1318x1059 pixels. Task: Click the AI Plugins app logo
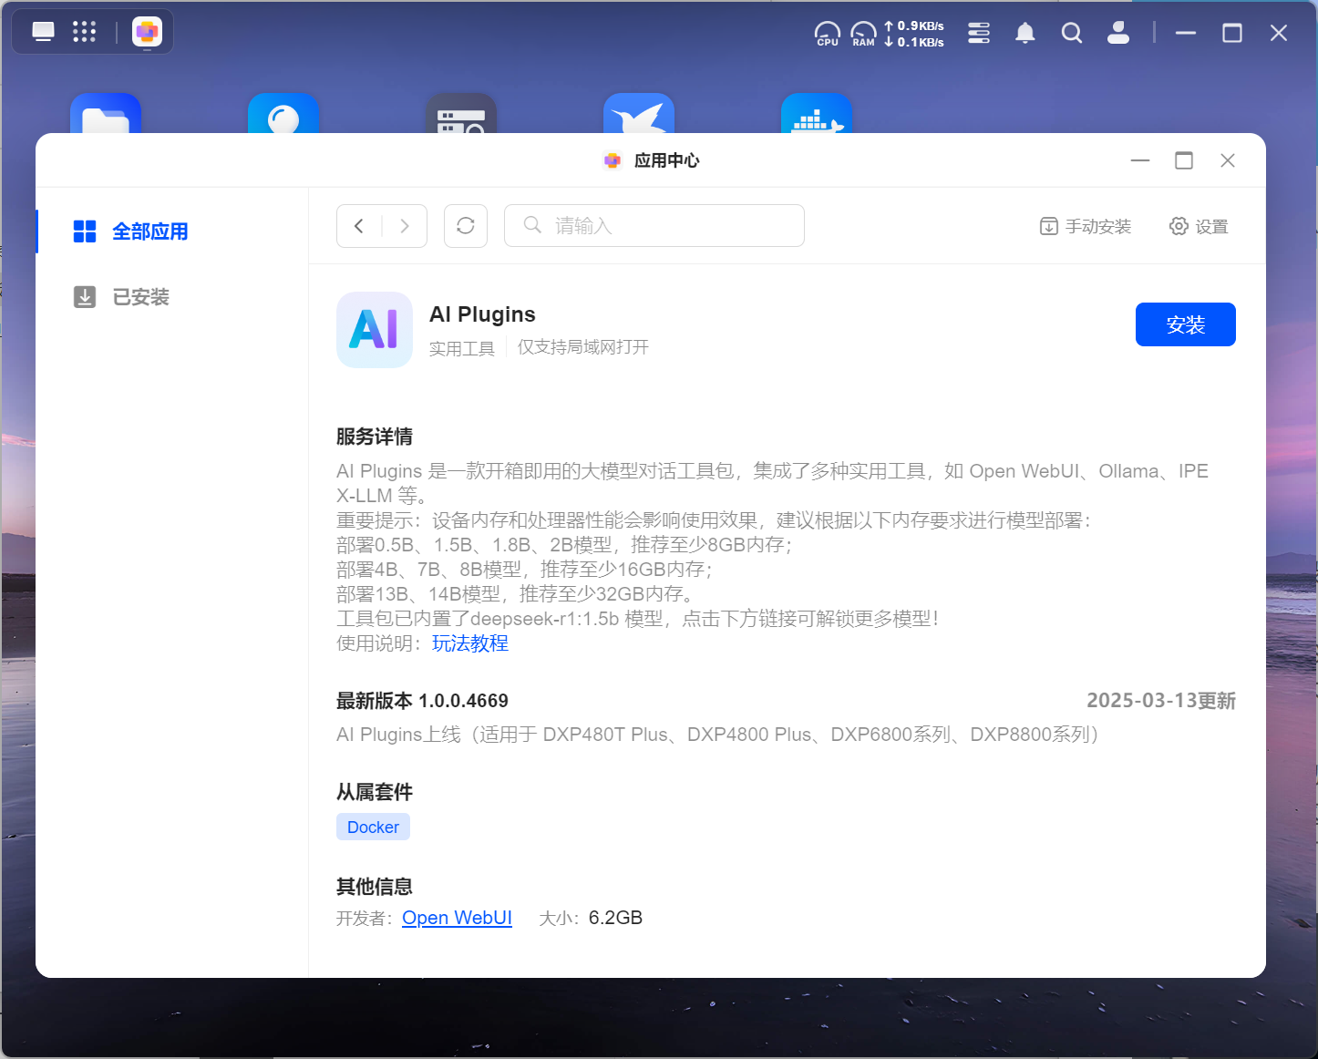click(x=375, y=330)
